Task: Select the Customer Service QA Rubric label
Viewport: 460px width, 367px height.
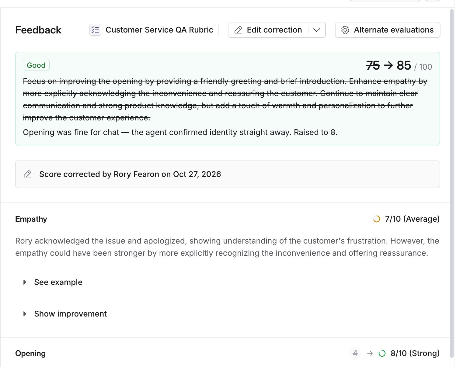Action: (x=159, y=30)
